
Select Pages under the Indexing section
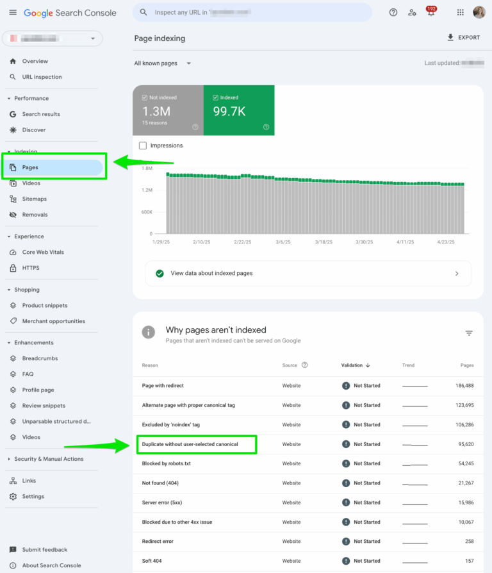[29, 167]
